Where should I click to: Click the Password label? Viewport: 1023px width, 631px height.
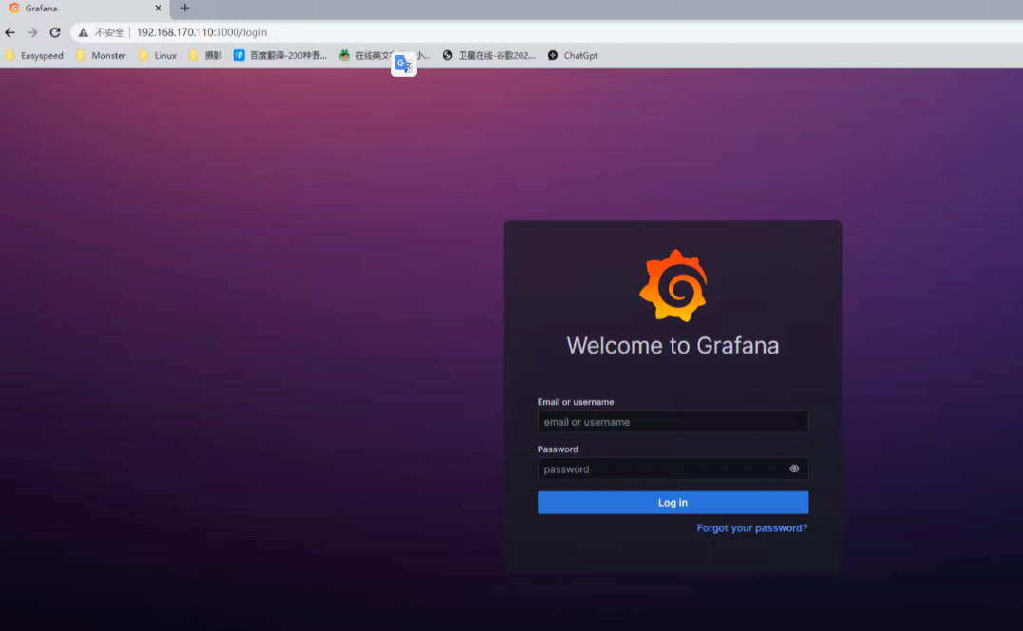pos(558,449)
